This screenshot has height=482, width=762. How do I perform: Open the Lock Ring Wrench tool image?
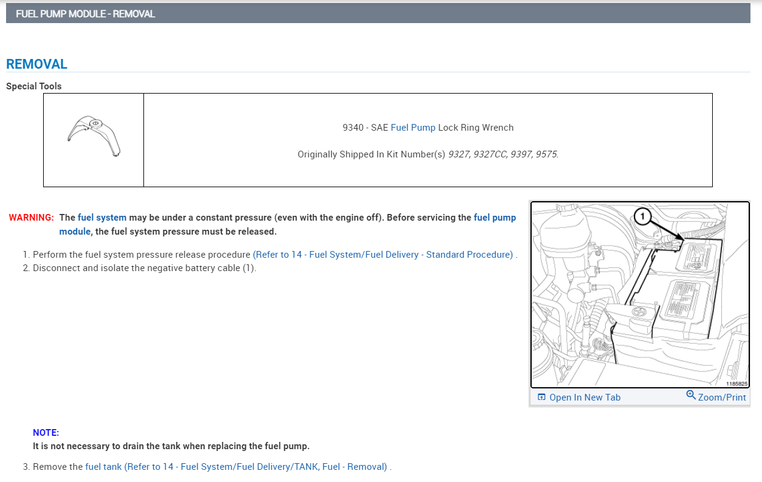(x=94, y=137)
